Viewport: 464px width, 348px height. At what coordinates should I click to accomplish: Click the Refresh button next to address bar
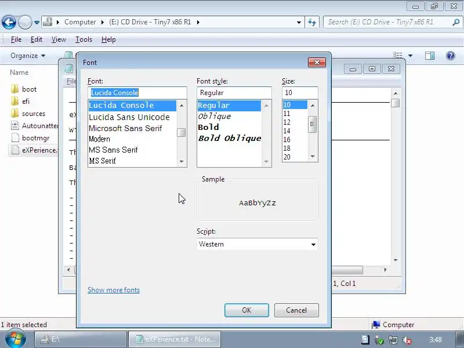[x=312, y=22]
